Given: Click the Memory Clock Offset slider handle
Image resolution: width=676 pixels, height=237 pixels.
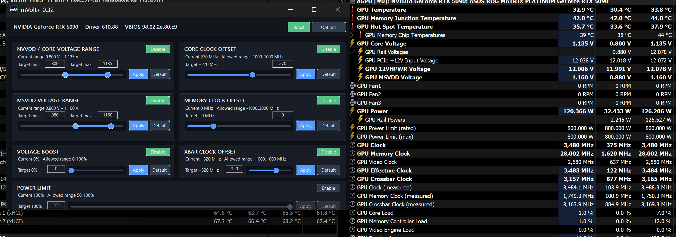Looking at the screenshot, I should (x=213, y=126).
